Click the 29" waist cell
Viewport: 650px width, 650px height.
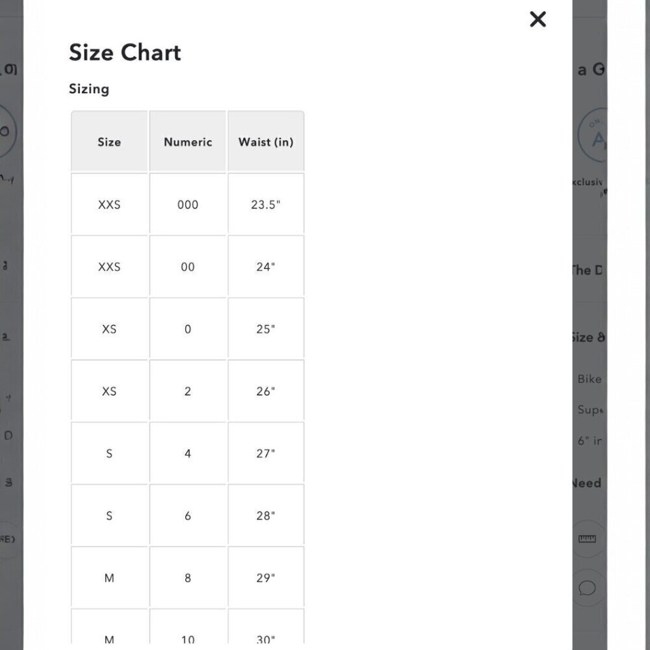(266, 577)
